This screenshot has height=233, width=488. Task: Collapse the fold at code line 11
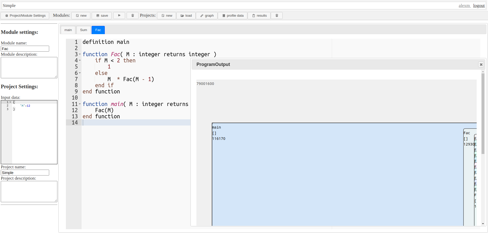80,104
